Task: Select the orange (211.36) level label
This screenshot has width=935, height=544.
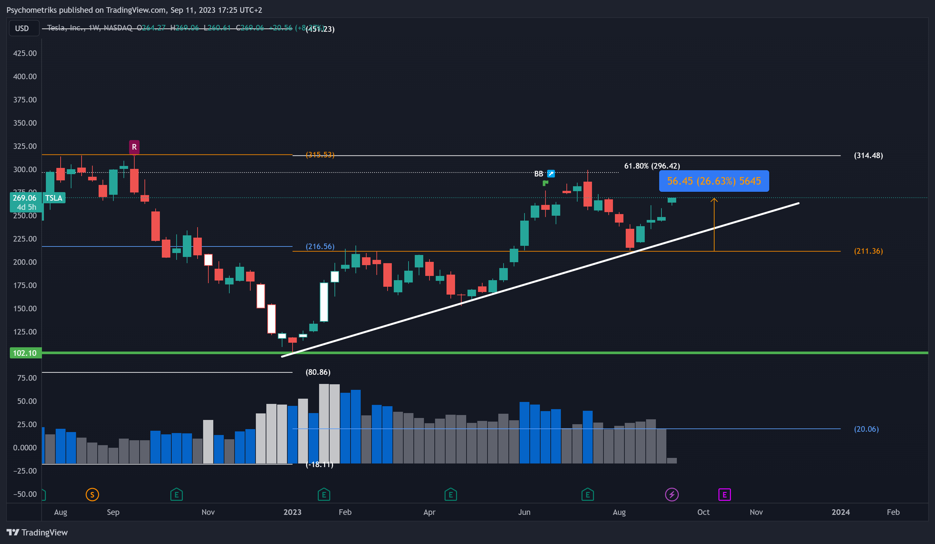Action: [x=868, y=251]
